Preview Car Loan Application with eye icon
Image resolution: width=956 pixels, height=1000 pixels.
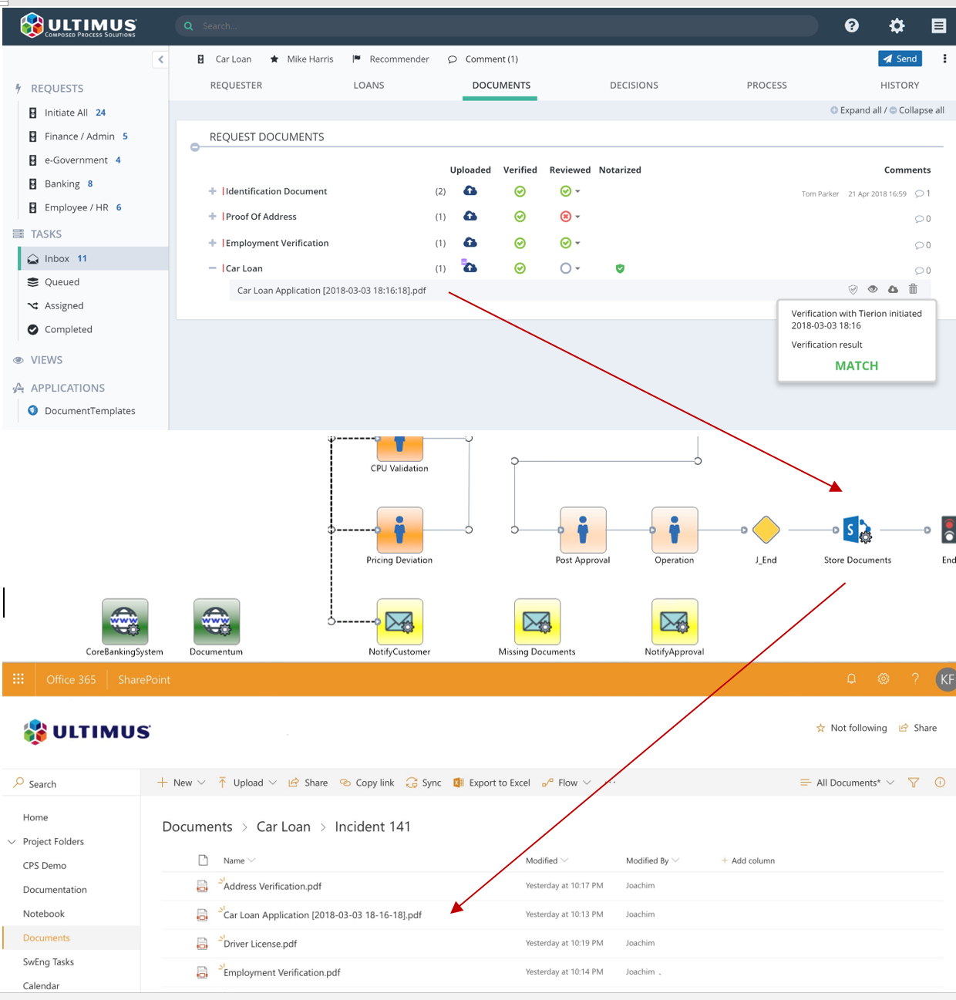click(x=873, y=289)
